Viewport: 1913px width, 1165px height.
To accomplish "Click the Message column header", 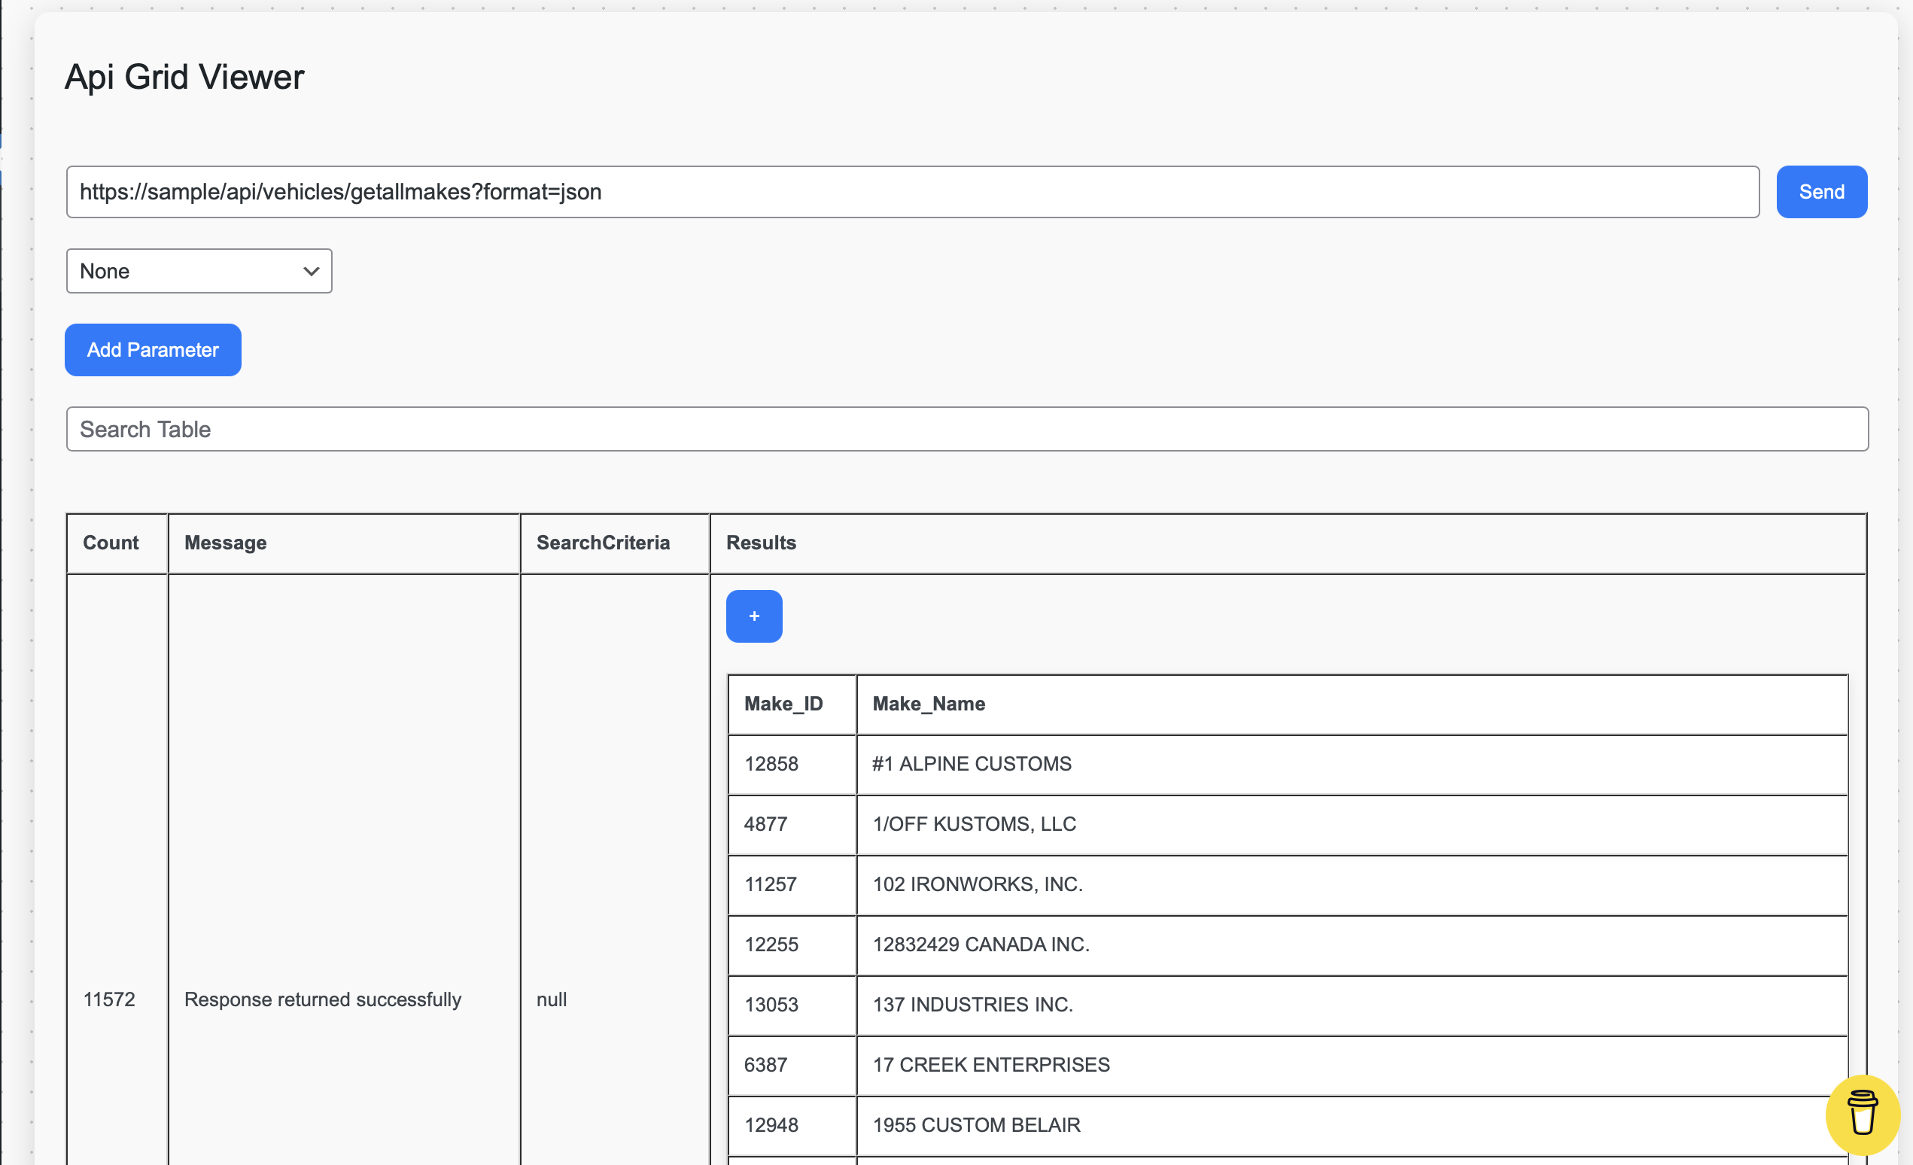I will click(x=225, y=543).
